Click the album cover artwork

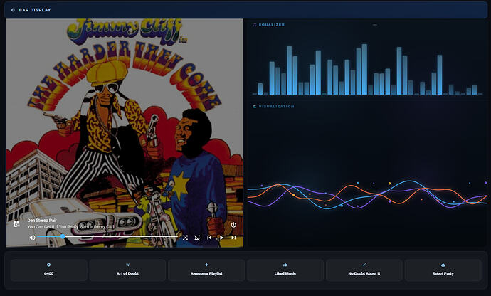tap(125, 133)
